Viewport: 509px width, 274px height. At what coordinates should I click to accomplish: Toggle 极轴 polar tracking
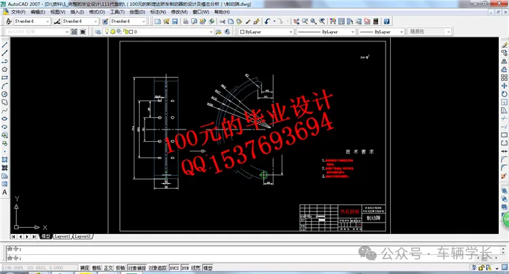point(120,268)
